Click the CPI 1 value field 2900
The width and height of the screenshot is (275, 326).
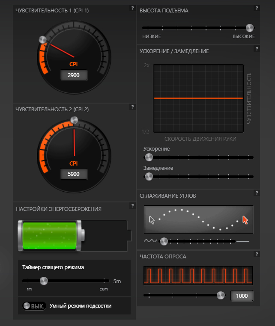point(74,75)
